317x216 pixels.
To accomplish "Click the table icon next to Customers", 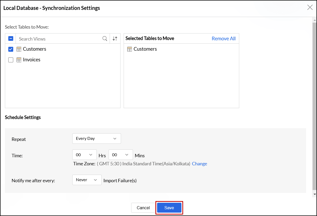I will [19, 49].
